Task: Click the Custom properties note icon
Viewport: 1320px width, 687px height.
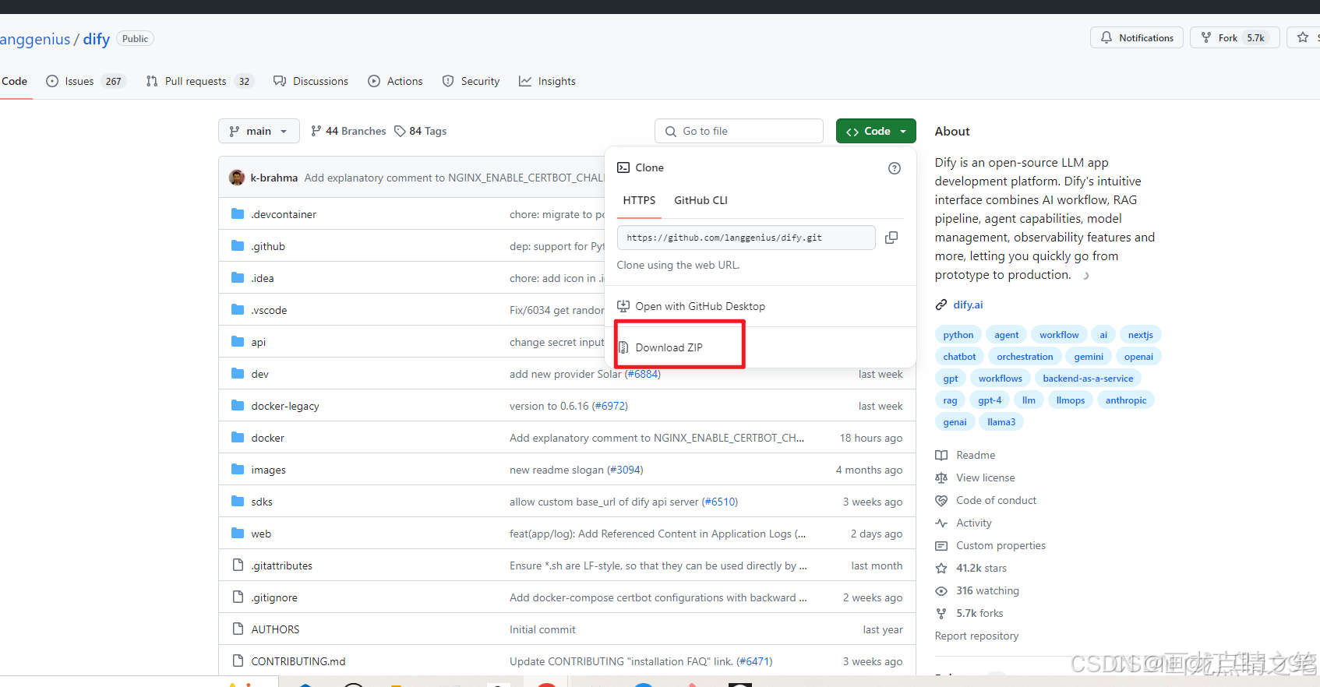Action: (941, 545)
